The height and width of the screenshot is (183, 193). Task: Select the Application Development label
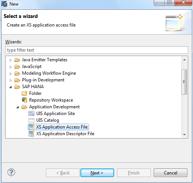tap(54, 107)
